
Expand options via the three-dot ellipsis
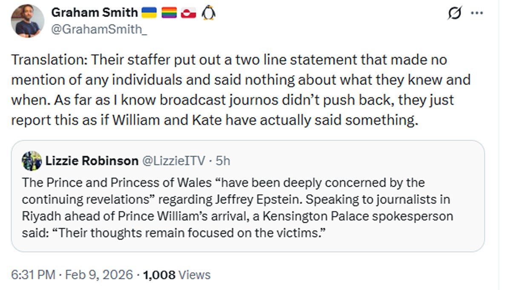coord(477,13)
